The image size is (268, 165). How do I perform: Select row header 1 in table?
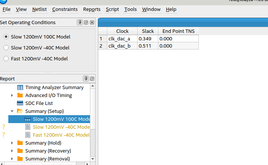[x=103, y=39]
